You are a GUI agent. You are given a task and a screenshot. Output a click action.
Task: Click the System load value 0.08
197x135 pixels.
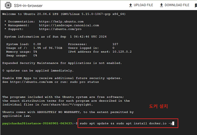(x=37, y=44)
